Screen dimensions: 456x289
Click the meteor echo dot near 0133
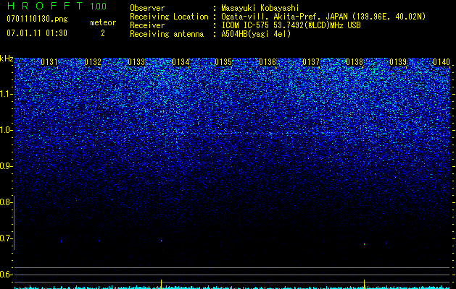click(x=161, y=241)
